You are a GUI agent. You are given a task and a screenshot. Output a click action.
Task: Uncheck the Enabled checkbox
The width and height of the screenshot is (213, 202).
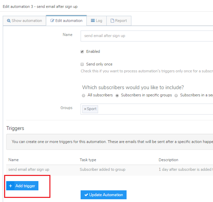pyautogui.click(x=82, y=52)
